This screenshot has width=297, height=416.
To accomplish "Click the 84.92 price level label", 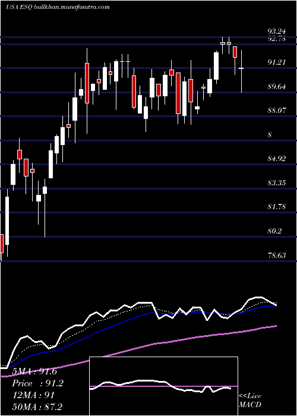I will pyautogui.click(x=277, y=159).
